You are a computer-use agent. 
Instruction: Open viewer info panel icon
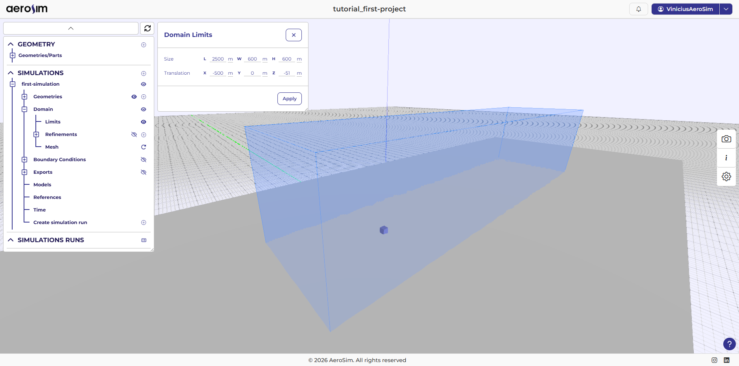[726, 158]
